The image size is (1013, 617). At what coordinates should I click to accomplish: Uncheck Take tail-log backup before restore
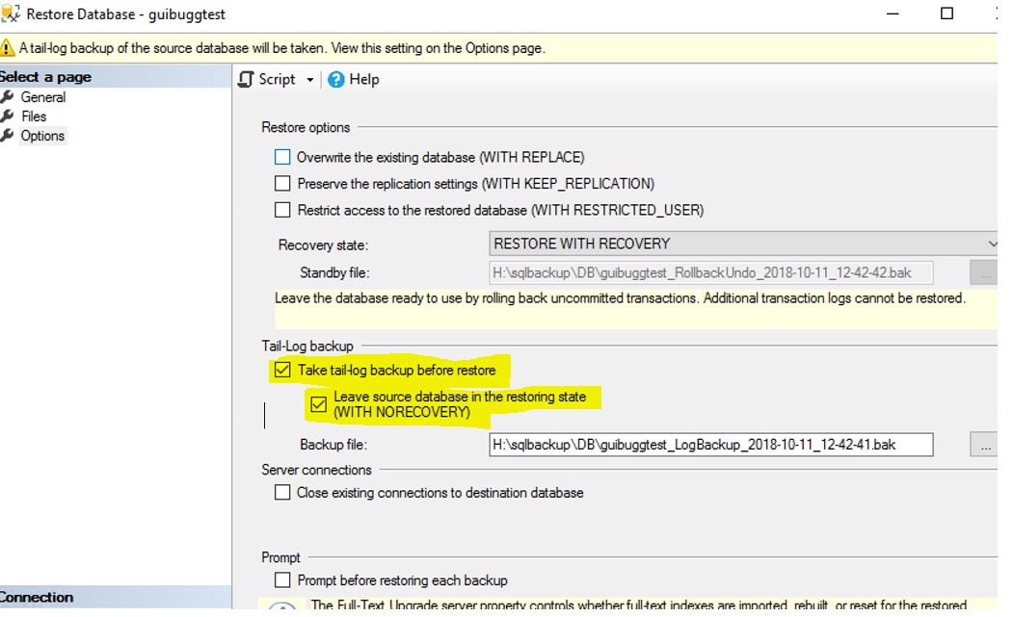click(282, 370)
